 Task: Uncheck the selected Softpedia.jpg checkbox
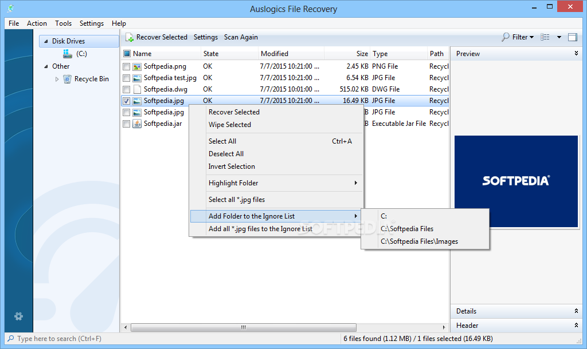(x=127, y=101)
